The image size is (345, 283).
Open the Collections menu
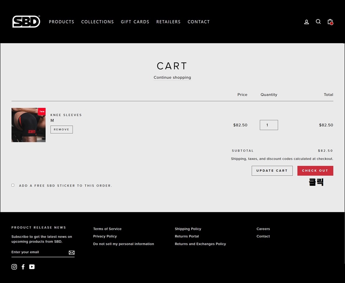97,22
